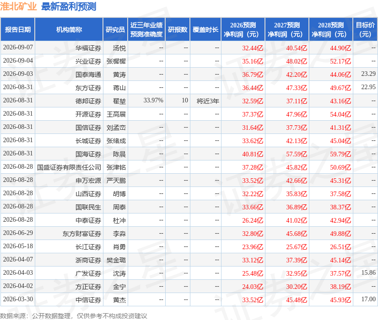Select the 2028预测净利润 column header
This screenshot has width=378, height=320.
coord(330,30)
